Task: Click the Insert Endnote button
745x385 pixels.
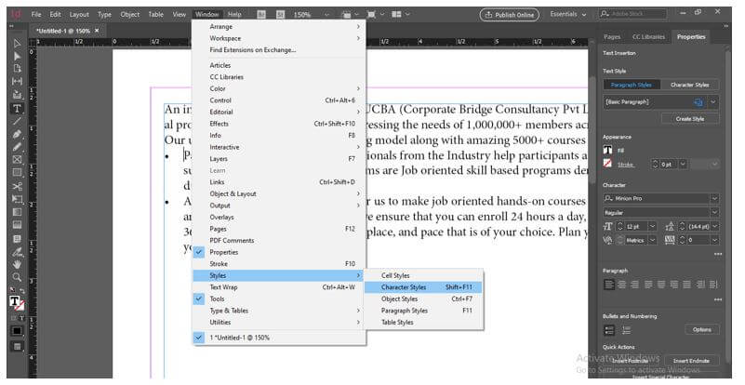Action: tap(691, 361)
